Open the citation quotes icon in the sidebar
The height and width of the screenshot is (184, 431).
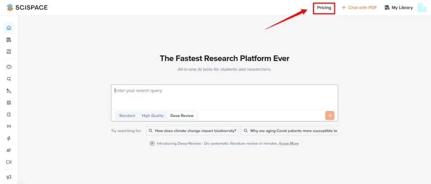(x=9, y=126)
